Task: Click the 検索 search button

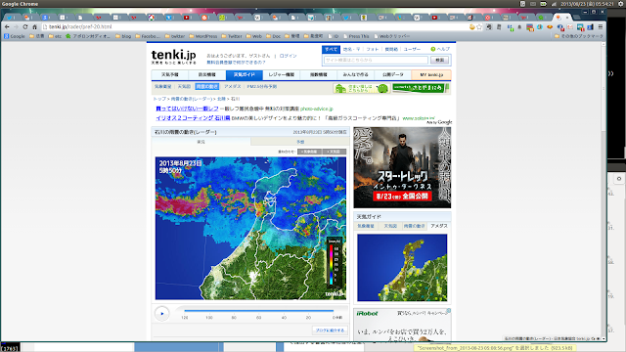Action: coord(439,60)
